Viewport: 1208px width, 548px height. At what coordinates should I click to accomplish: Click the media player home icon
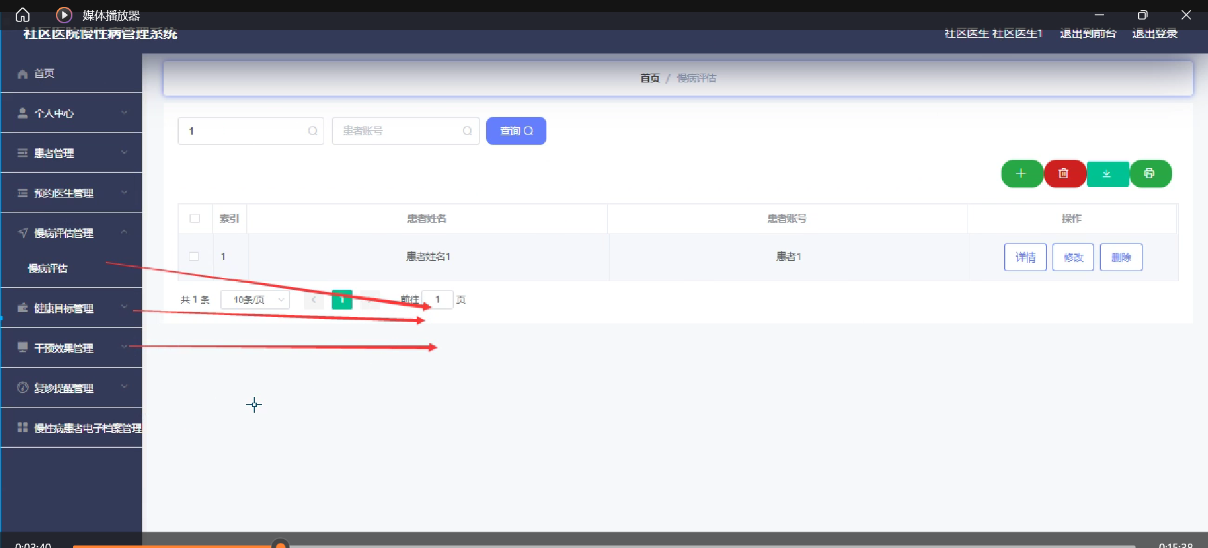point(23,15)
